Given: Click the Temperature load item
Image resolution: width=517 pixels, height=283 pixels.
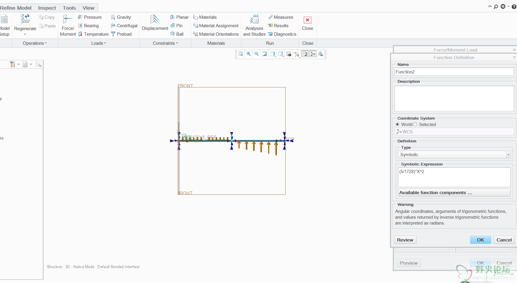Looking at the screenshot, I should tap(93, 34).
